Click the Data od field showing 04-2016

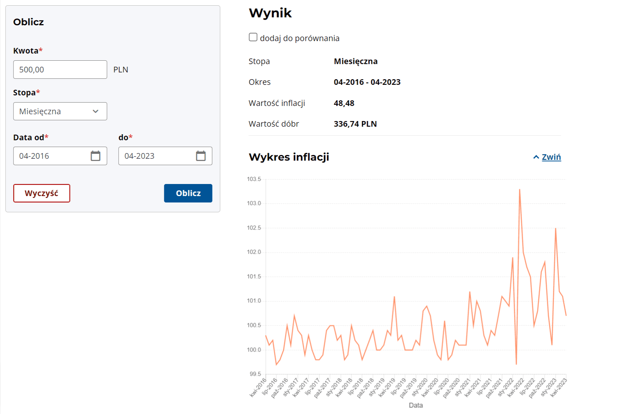(x=60, y=156)
